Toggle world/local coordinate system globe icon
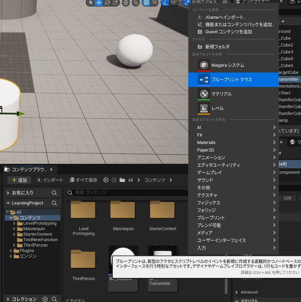301x302 pixels. (x=126, y=2)
